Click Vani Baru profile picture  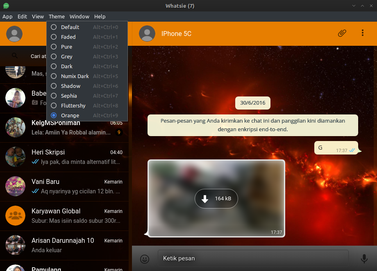[x=16, y=186]
